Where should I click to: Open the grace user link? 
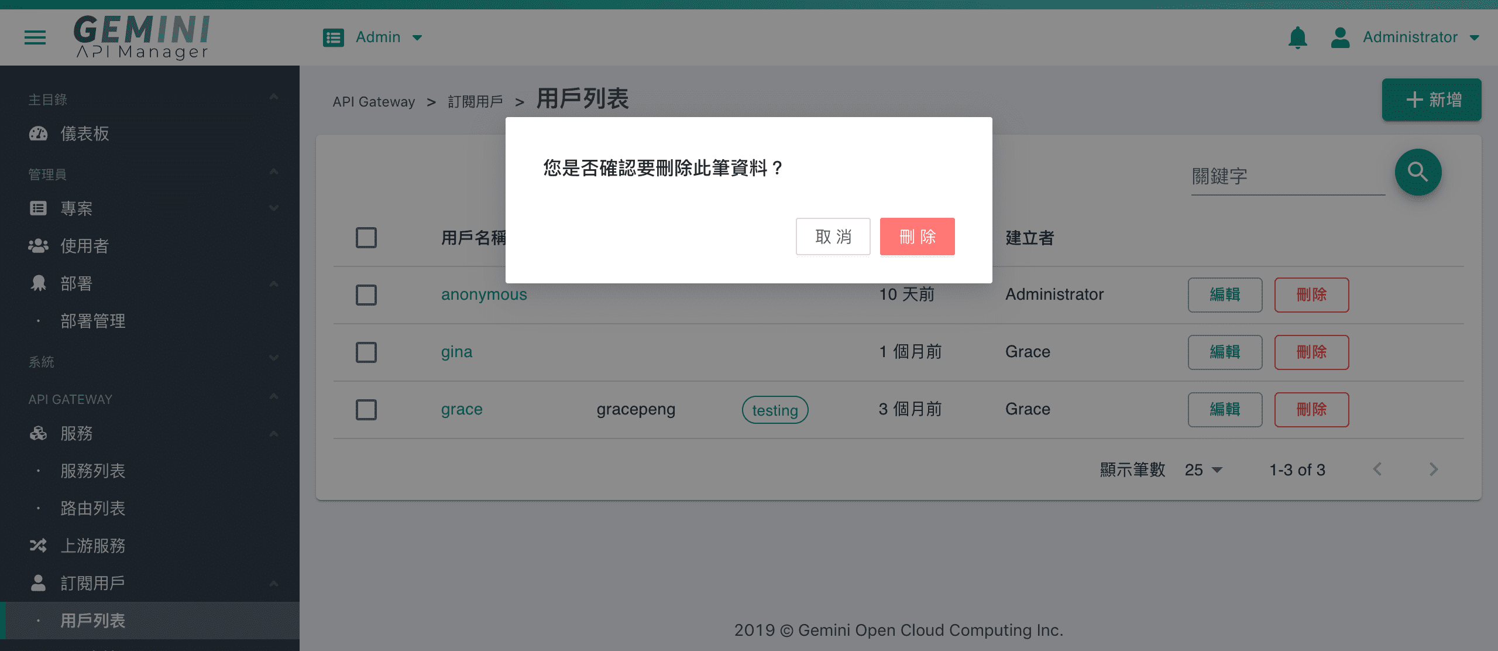coord(462,409)
